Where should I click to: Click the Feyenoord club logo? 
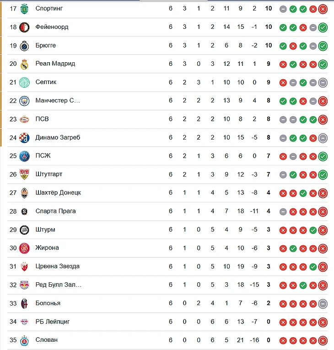[24, 27]
